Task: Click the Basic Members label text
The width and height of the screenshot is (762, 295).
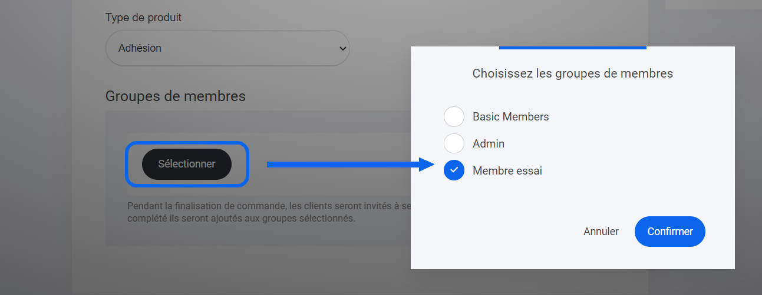Action: click(510, 117)
